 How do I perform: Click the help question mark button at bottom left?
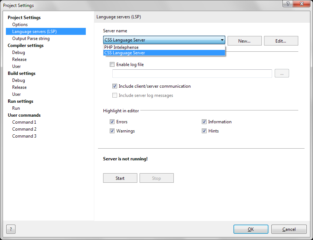pyautogui.click(x=11, y=229)
